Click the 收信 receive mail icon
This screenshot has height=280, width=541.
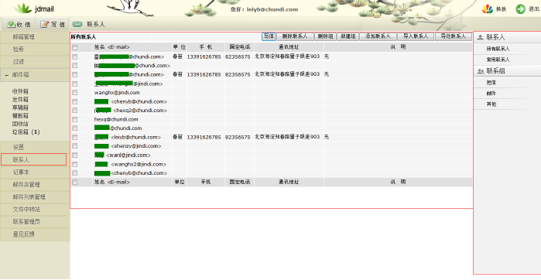(x=11, y=24)
